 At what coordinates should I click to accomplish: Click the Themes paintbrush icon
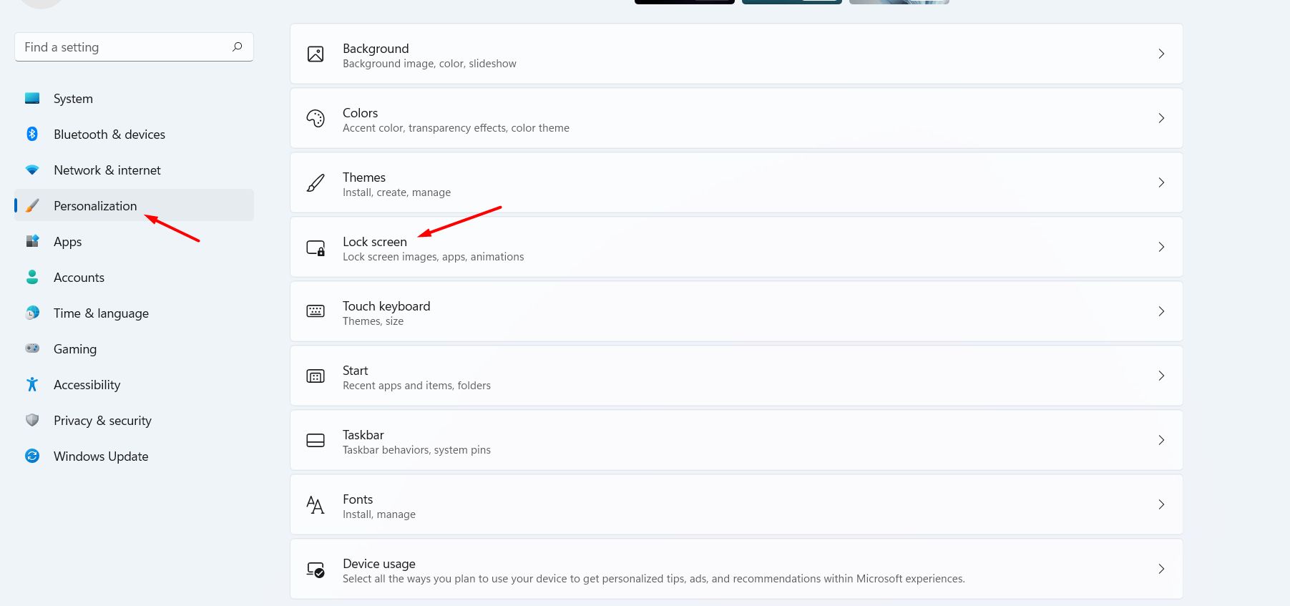[x=316, y=182]
